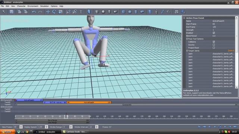This screenshot has height=134, width=239.
Task: Click the pose move tool icon
Action: [69, 12]
